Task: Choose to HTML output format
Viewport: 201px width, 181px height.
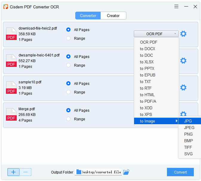Action: (x=156, y=95)
